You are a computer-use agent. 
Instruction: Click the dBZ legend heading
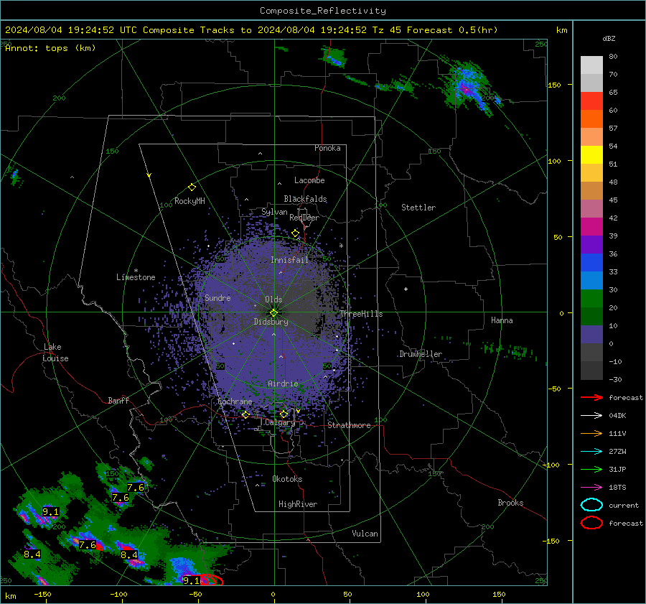coord(609,39)
